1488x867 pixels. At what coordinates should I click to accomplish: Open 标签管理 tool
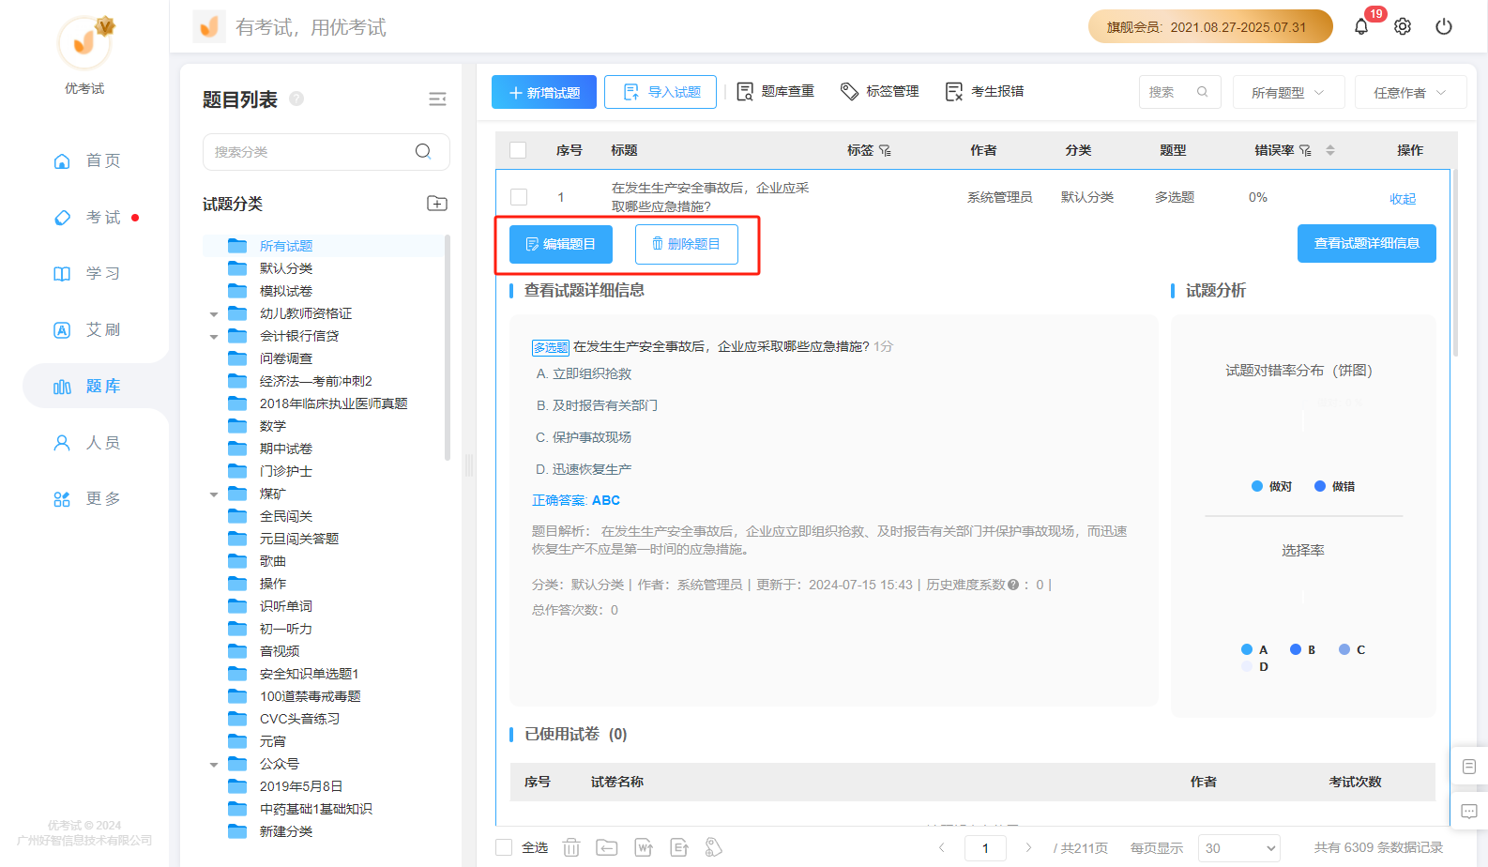880,91
